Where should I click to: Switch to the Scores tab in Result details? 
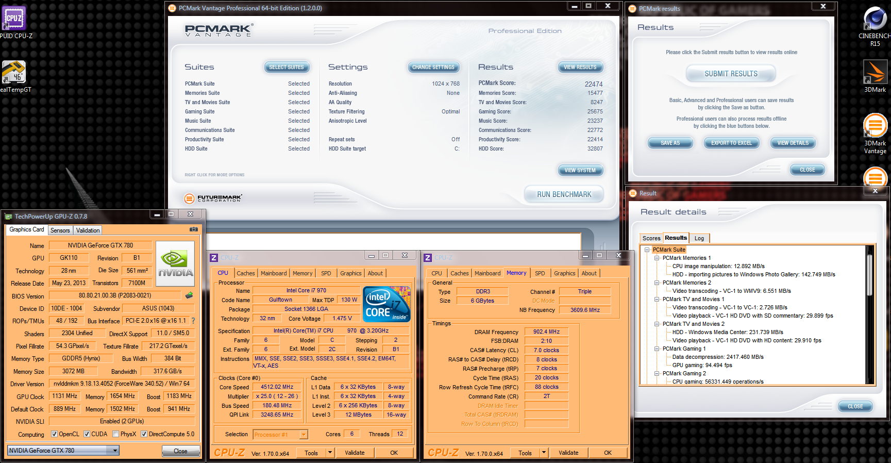[651, 238]
